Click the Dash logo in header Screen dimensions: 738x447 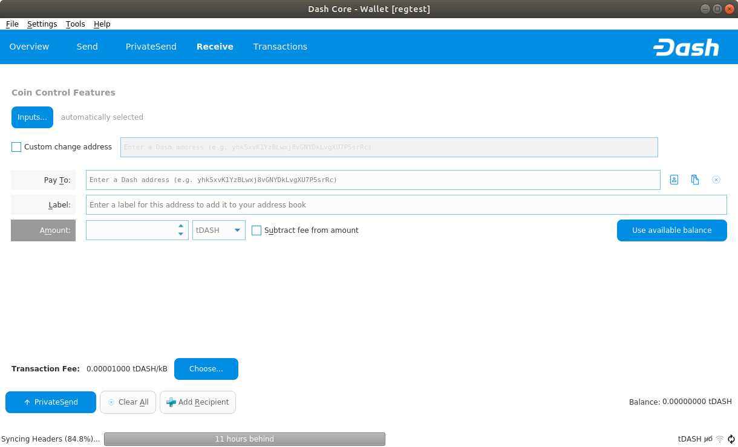[x=686, y=47]
